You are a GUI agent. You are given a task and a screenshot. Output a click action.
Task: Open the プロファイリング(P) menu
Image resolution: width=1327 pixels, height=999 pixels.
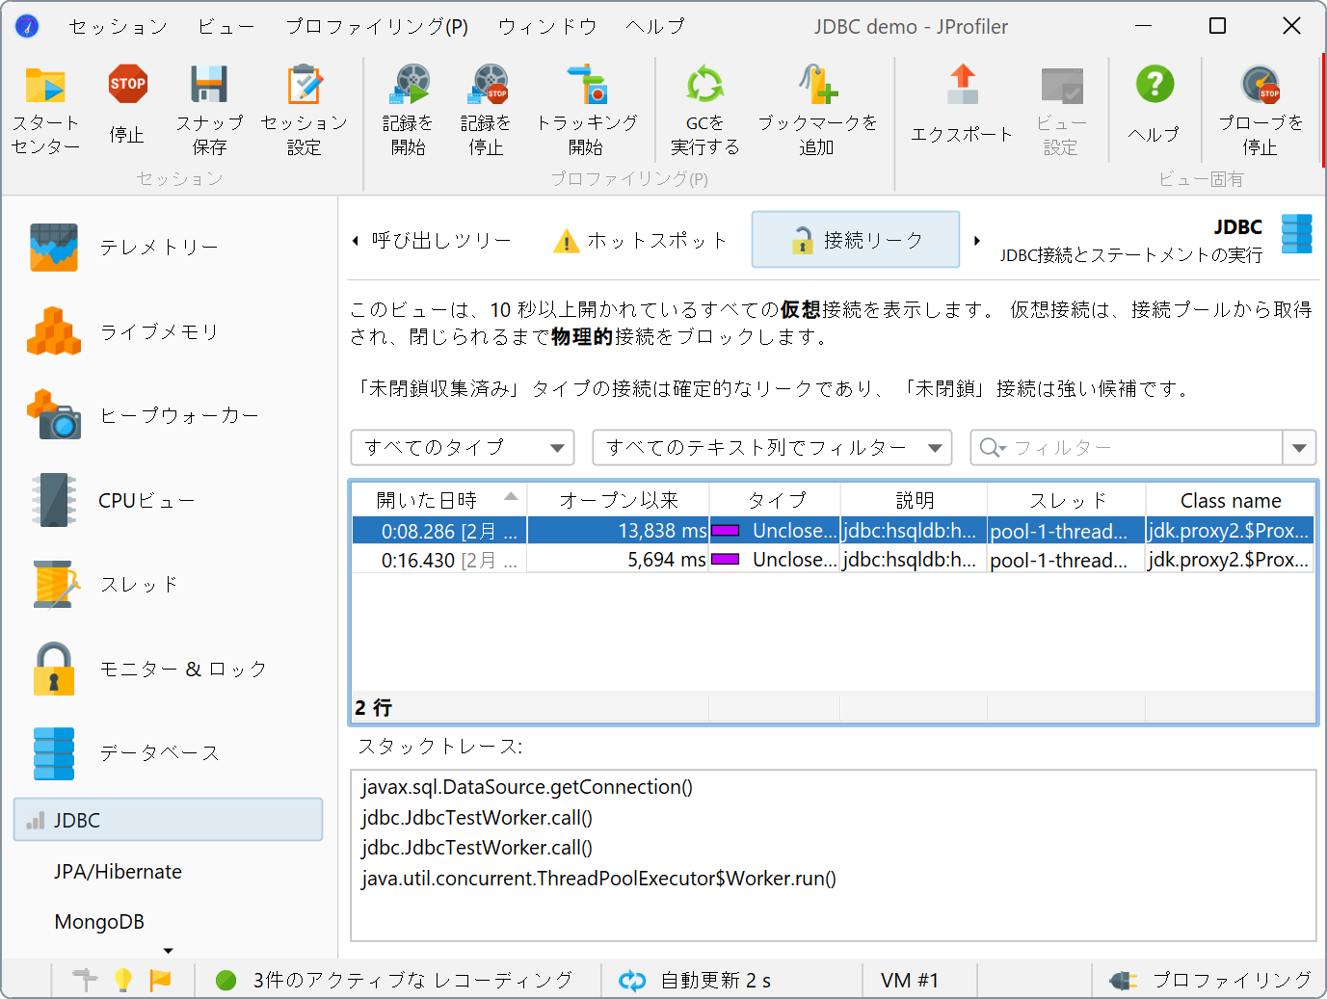point(377,26)
